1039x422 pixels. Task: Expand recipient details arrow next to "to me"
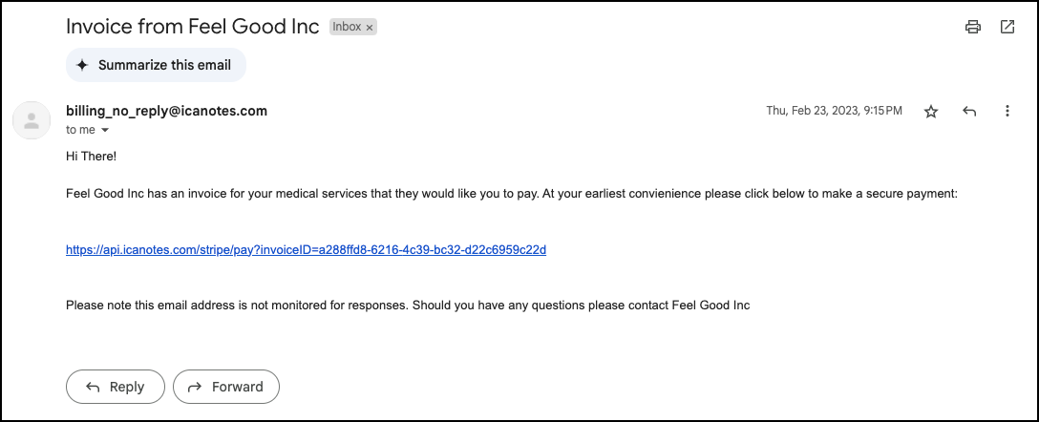pos(105,130)
